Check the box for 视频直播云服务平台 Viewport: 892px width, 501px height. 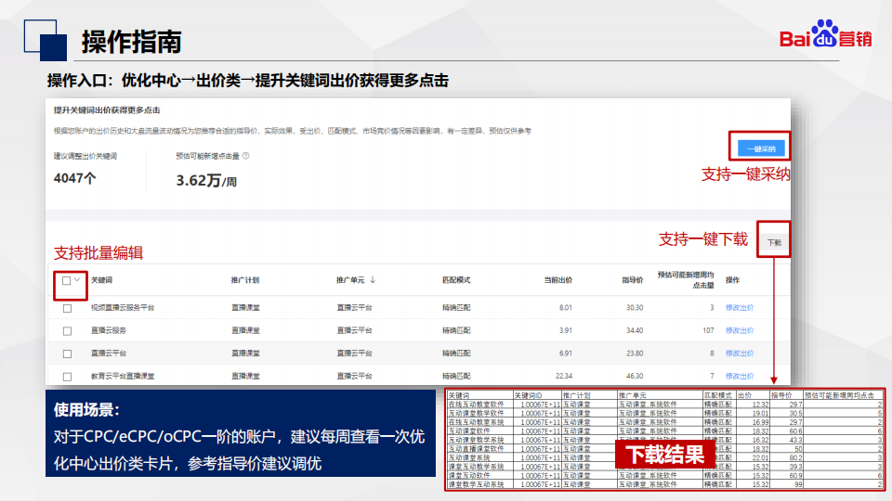pos(67,308)
